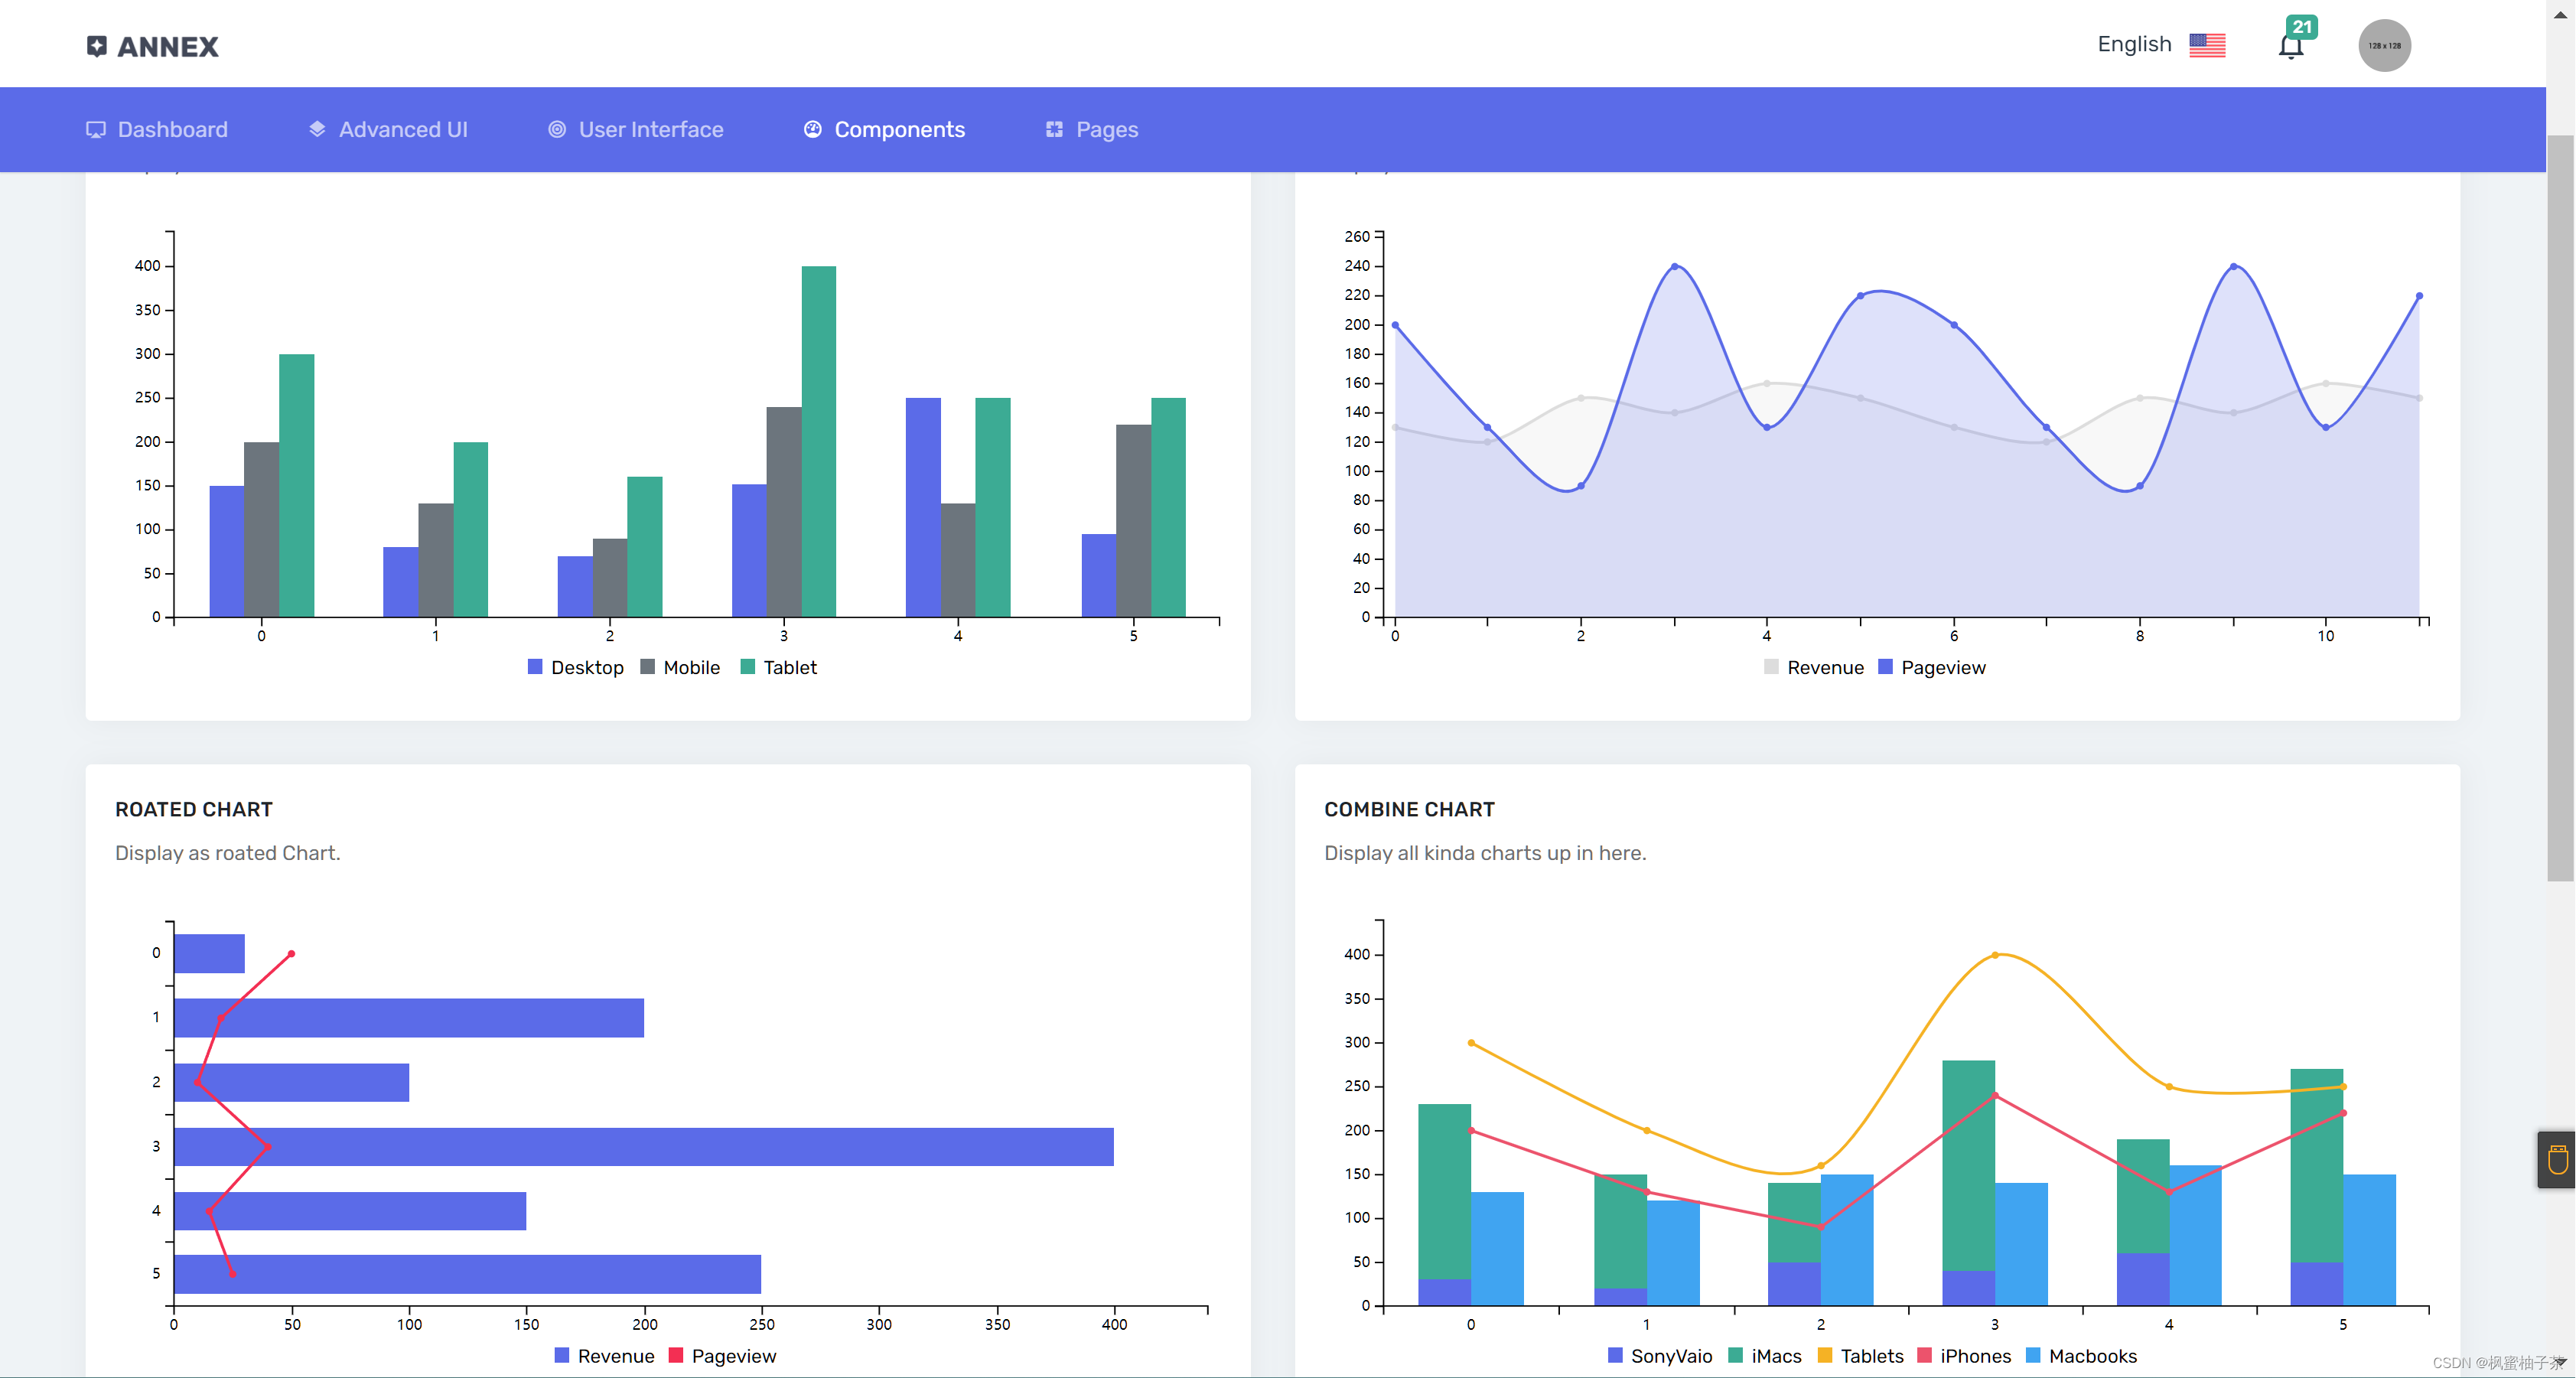Viewport: 2576px width, 1378px height.
Task: Click the Dashboard monitor icon
Action: [x=96, y=129]
